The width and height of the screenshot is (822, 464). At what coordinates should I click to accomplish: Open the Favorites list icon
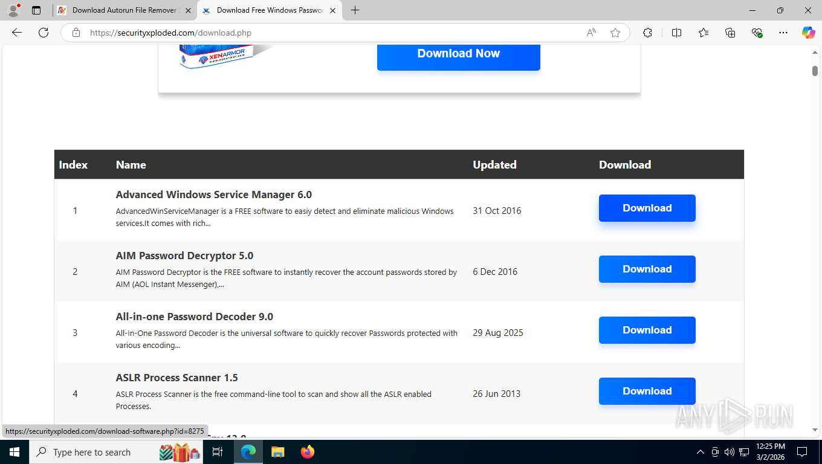(x=704, y=33)
